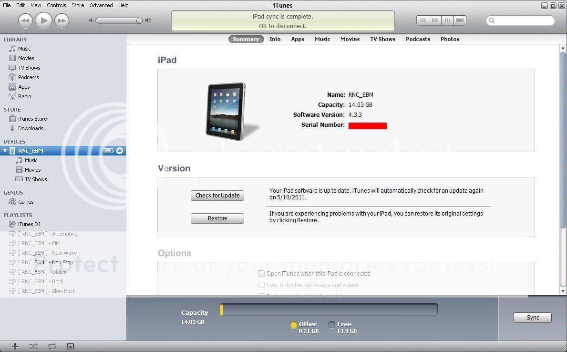Switch to the device Movies tab
Image resolution: width=567 pixels, height=352 pixels.
pos(350,39)
